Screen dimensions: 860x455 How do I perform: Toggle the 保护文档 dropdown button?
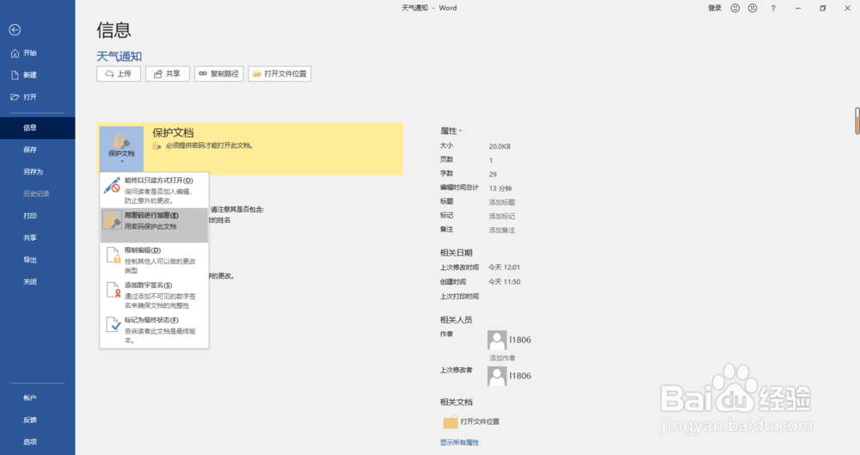click(121, 149)
